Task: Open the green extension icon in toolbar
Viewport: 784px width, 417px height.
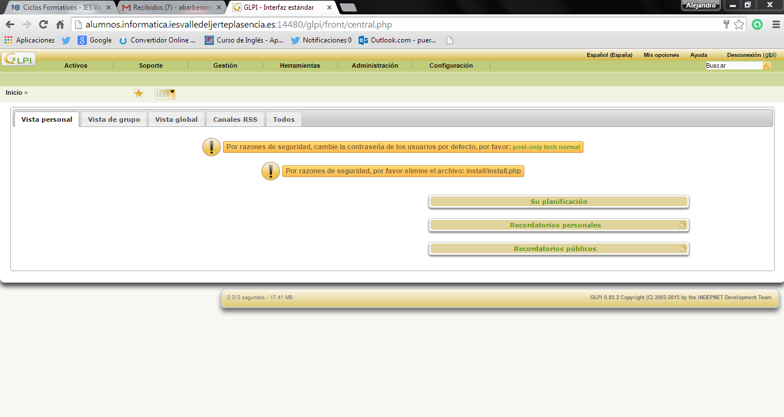Action: [x=758, y=25]
